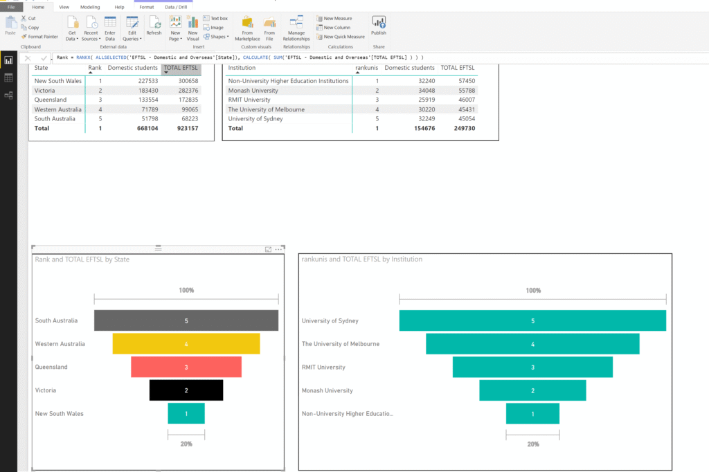Image resolution: width=709 pixels, height=472 pixels.
Task: Click the Cut command
Action: [28, 19]
